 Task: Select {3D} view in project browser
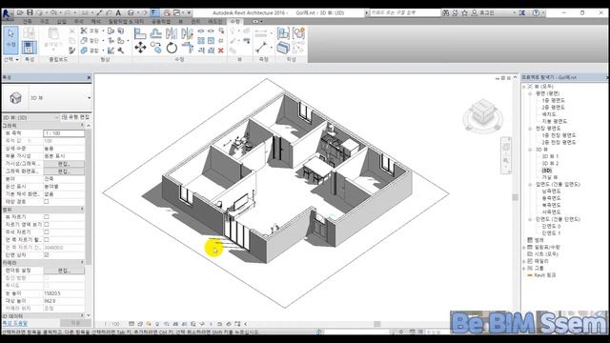pyautogui.click(x=546, y=171)
